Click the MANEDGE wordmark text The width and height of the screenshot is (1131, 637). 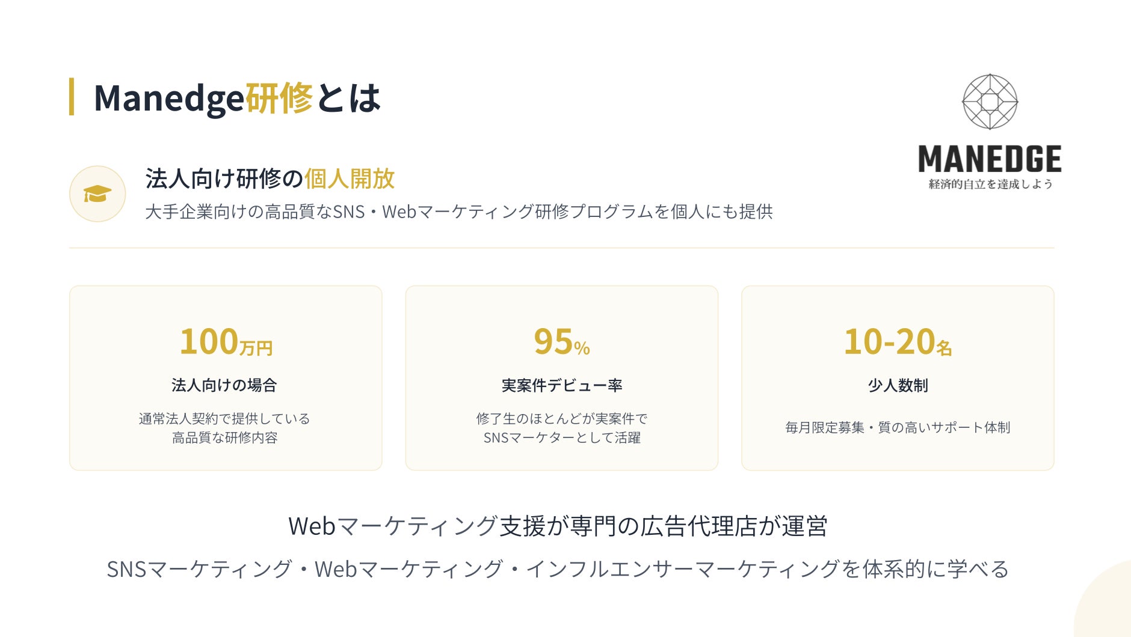[x=990, y=159]
